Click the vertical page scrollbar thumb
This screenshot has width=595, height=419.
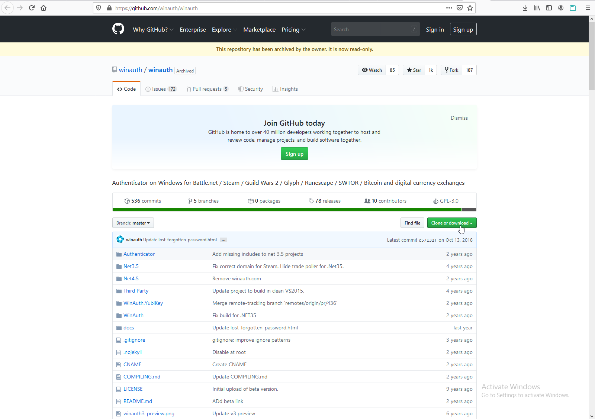(592, 56)
